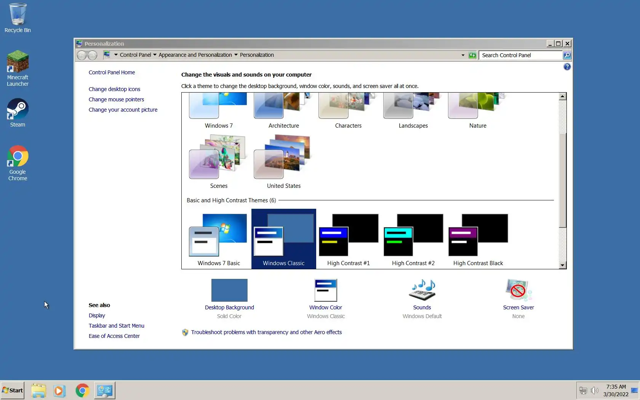Viewport: 640px width, 400px height.
Task: Click the Troubleshoot transparency and Aero effects link
Action: click(x=266, y=332)
